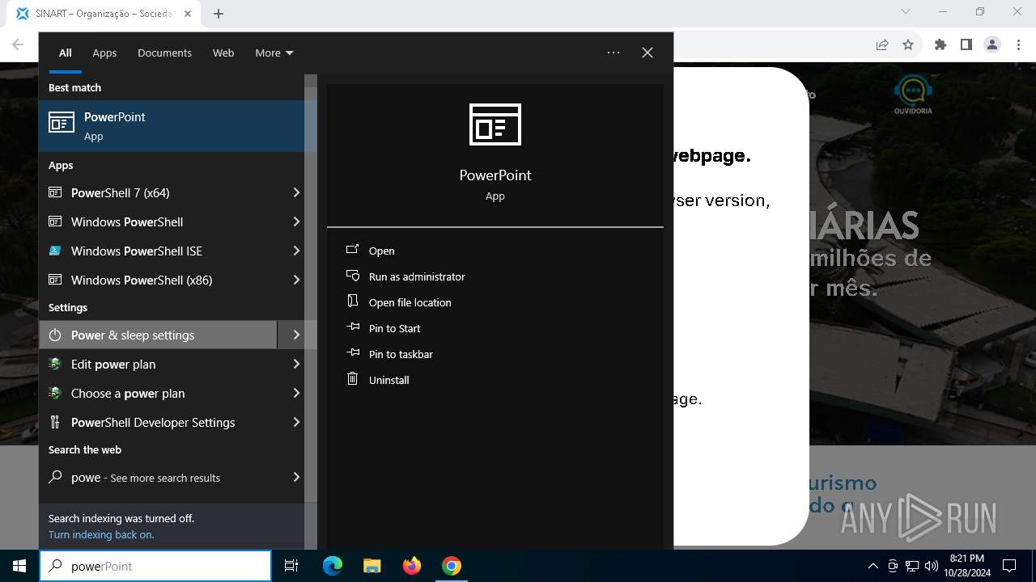Viewport: 1036px width, 582px height.
Task: Click the PowerShell 7 (x64) app icon
Action: pos(55,192)
